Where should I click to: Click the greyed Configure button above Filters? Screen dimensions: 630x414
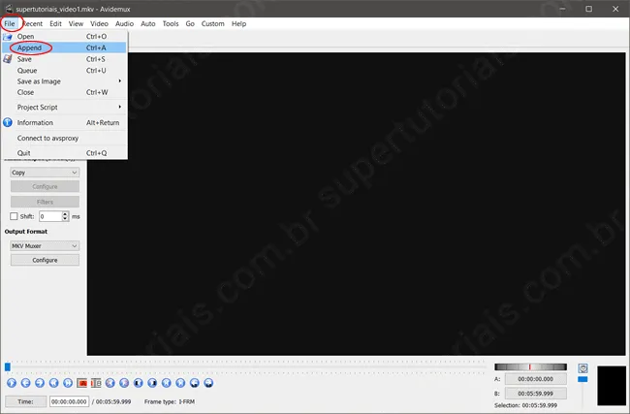(x=45, y=186)
